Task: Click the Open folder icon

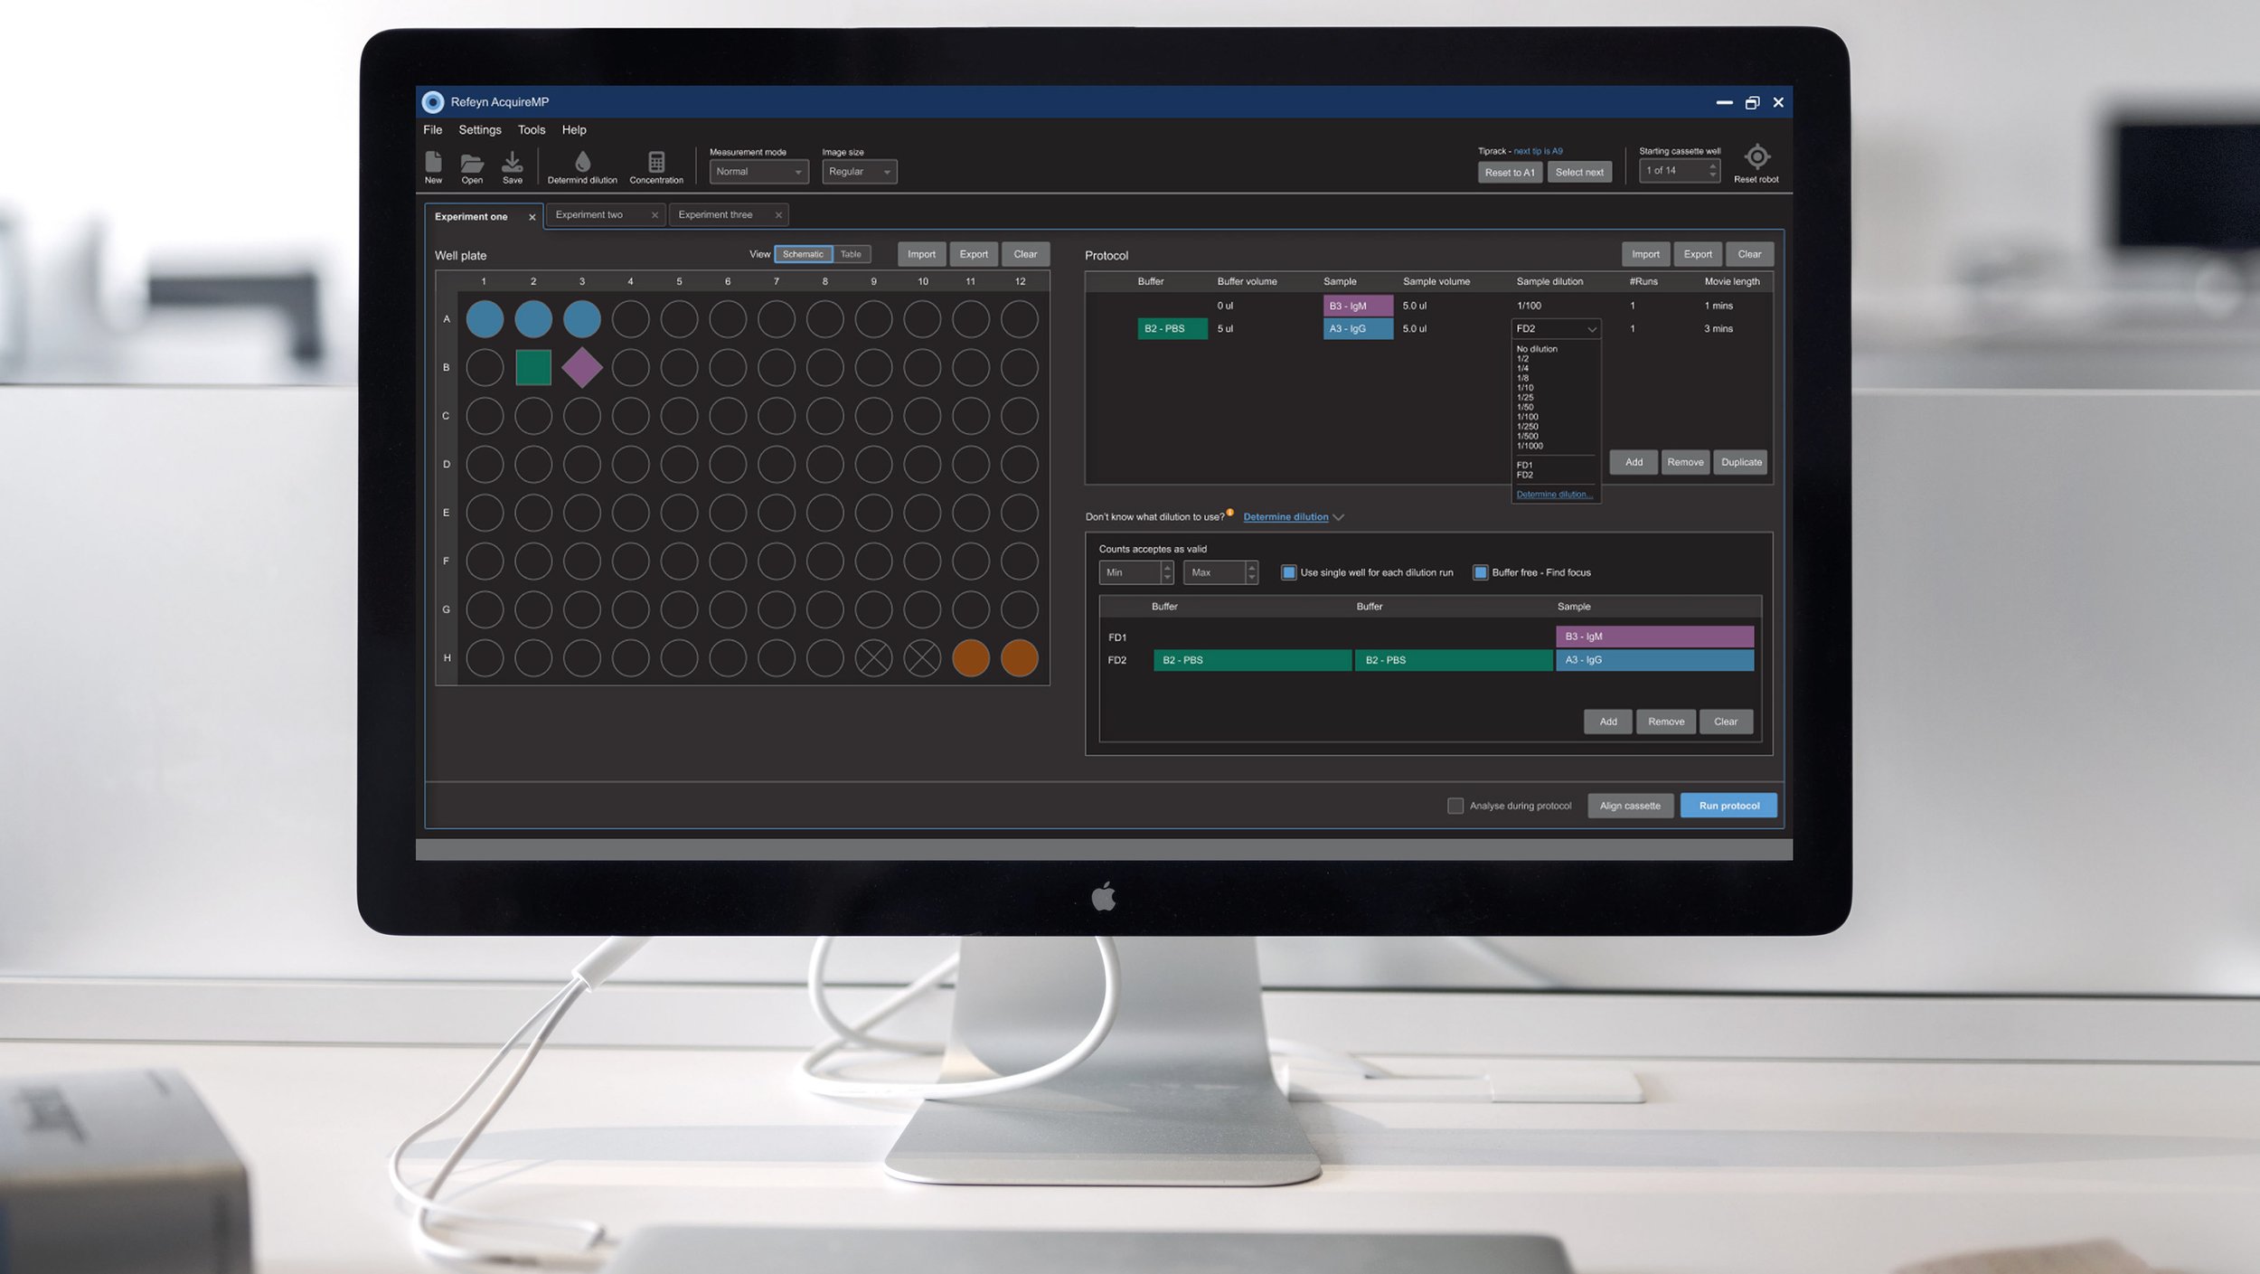Action: 472,164
